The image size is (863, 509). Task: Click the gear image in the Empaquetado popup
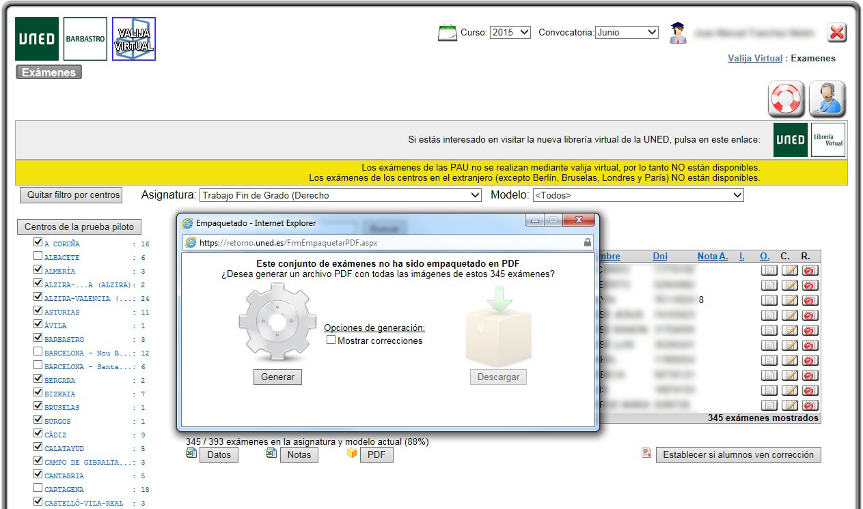pyautogui.click(x=277, y=322)
